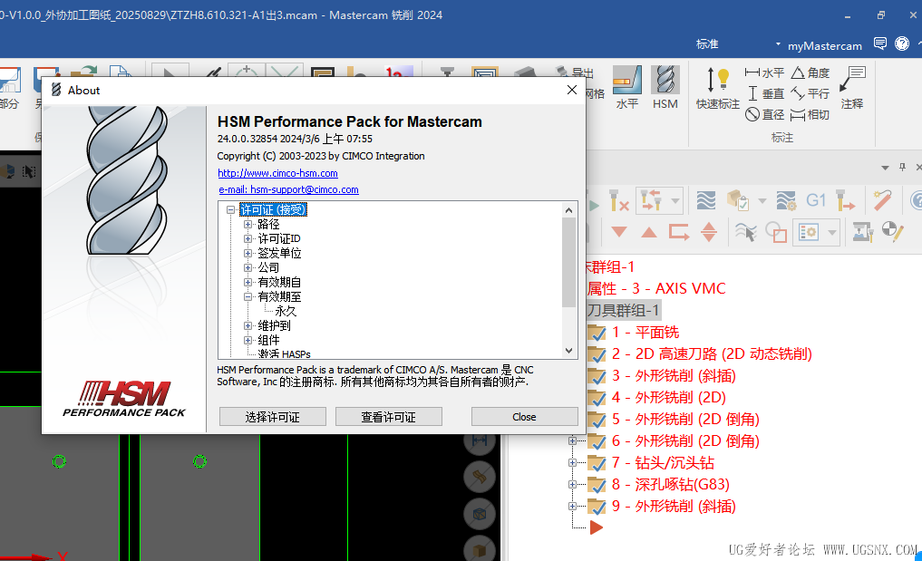Toggle folder checkmark for 8 - 深孔啄钻(G83)

point(597,485)
